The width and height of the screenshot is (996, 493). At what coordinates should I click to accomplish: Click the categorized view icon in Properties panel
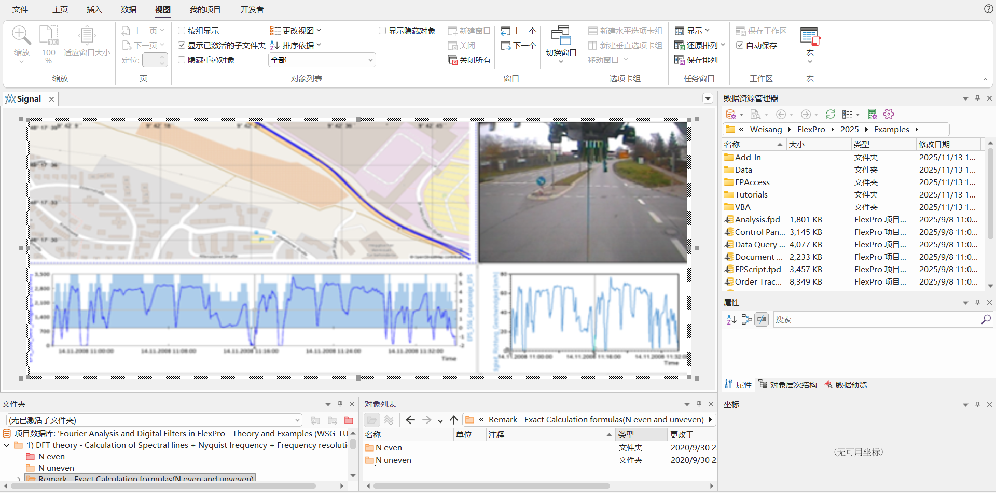point(746,319)
